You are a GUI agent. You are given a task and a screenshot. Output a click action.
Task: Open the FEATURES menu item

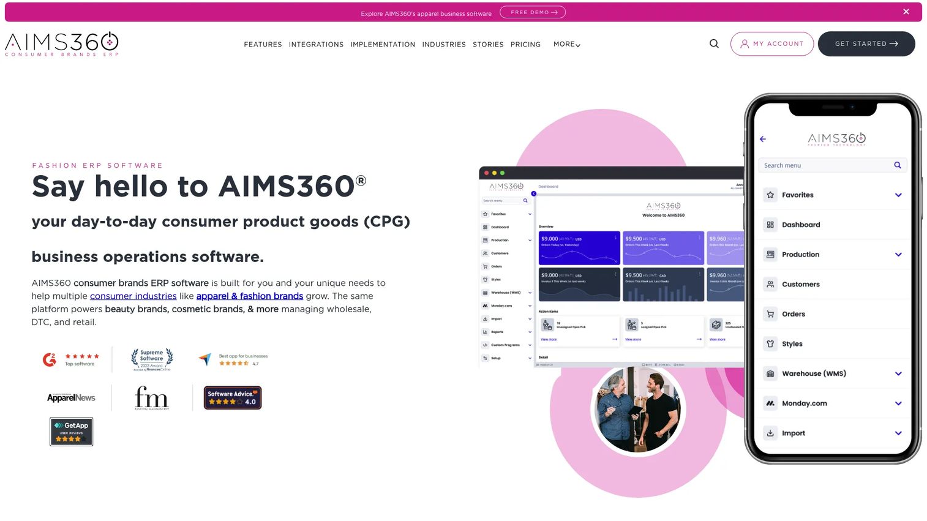[263, 45]
